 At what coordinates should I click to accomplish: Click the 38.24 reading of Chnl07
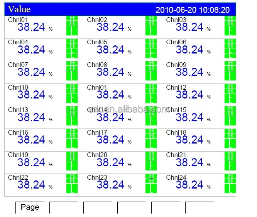31,72
